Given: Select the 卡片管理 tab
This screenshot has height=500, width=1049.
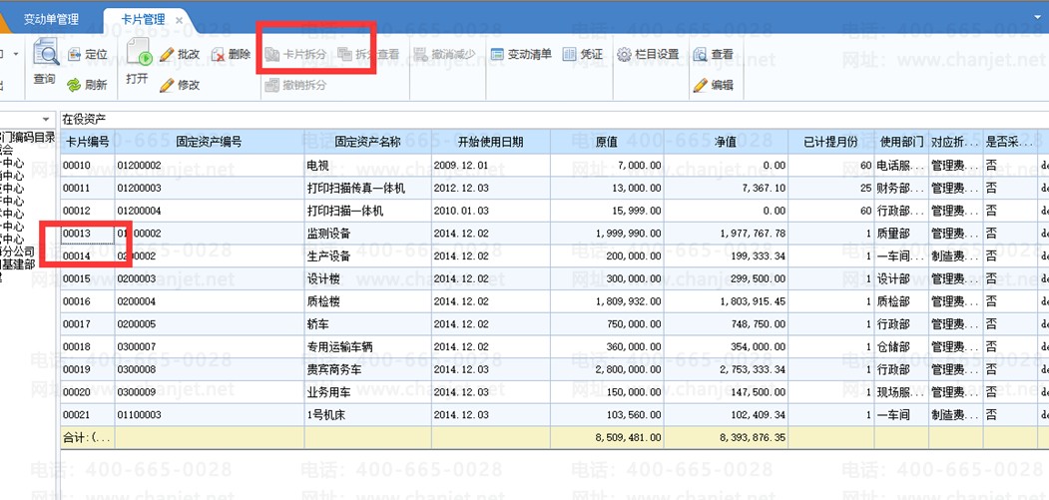Looking at the screenshot, I should pyautogui.click(x=144, y=20).
